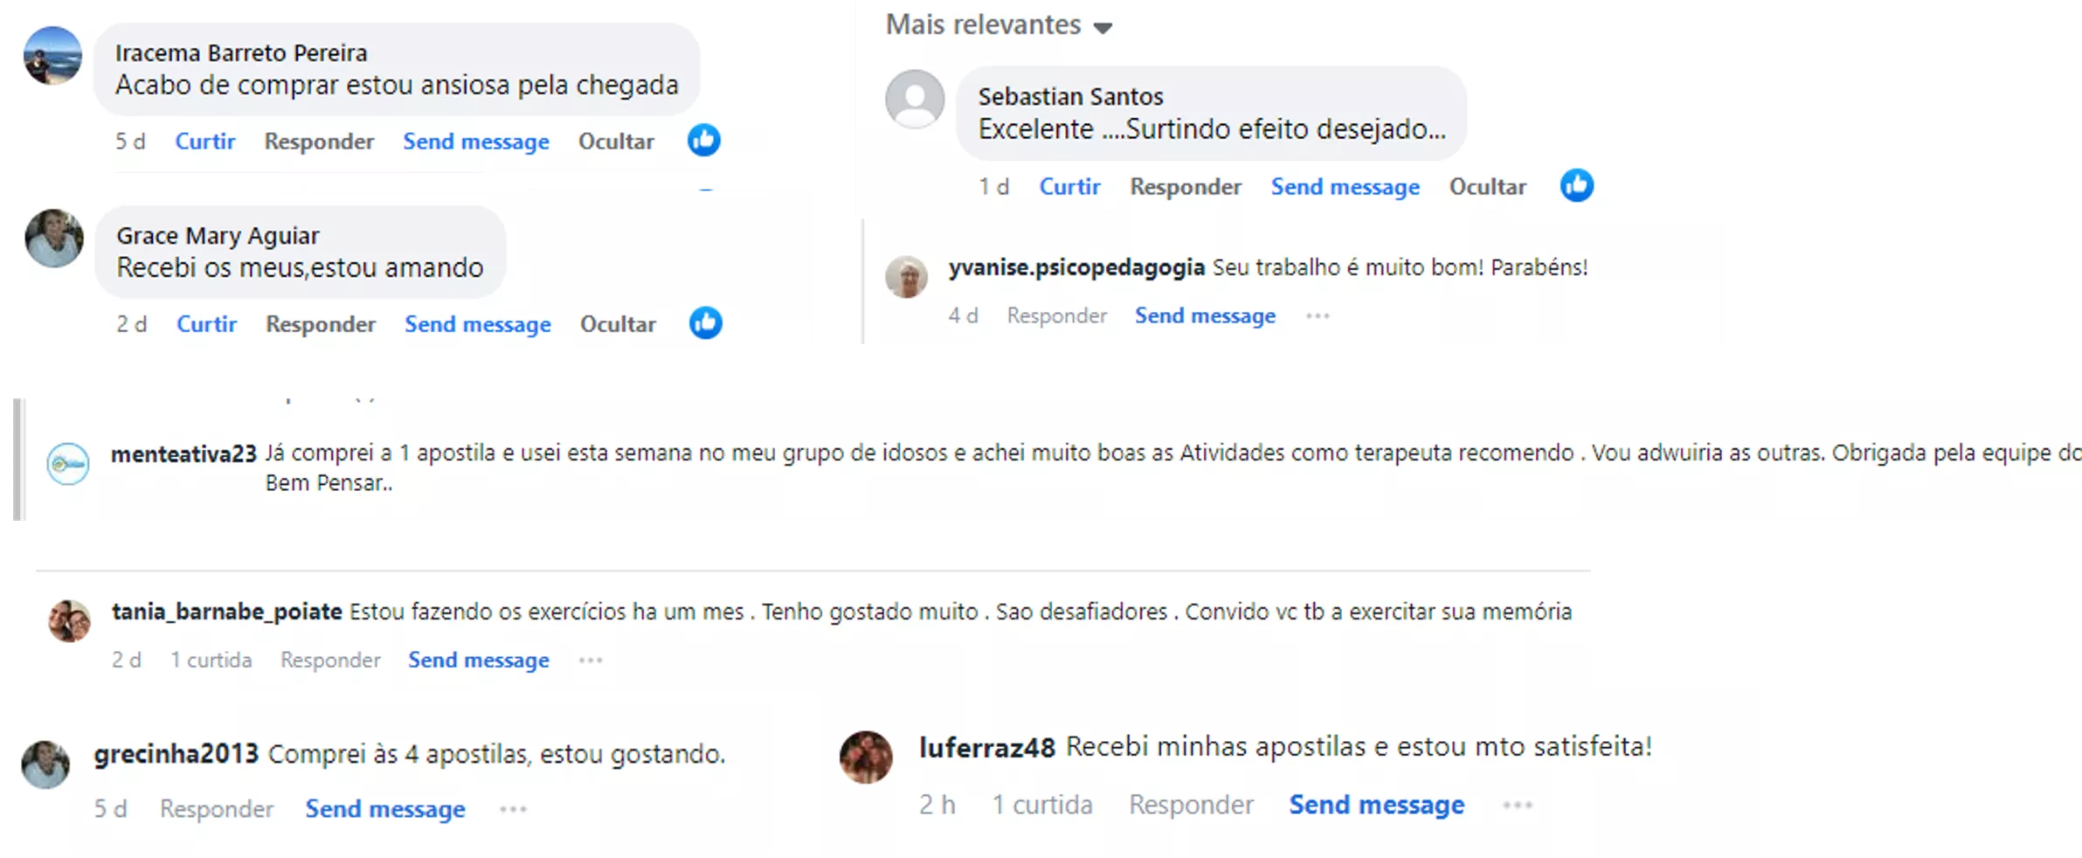Open menteativa23 profile username

coord(183,453)
